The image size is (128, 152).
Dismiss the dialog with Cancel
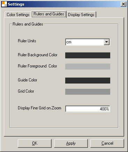point(107,143)
